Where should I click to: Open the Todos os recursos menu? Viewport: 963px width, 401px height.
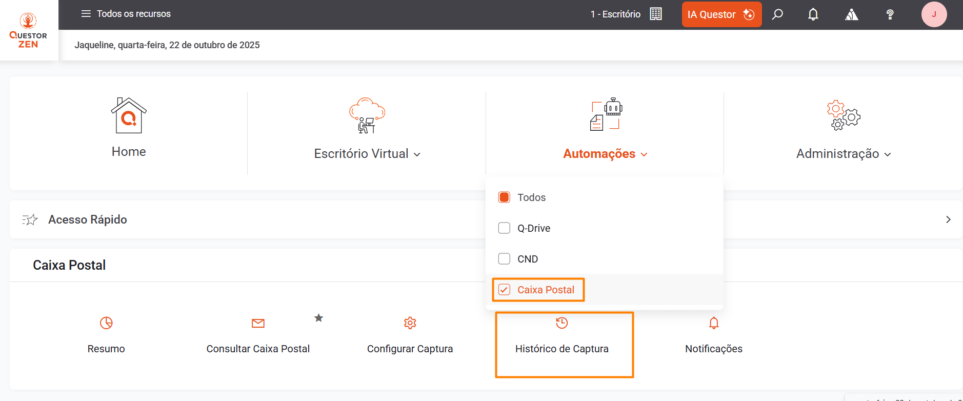point(126,14)
